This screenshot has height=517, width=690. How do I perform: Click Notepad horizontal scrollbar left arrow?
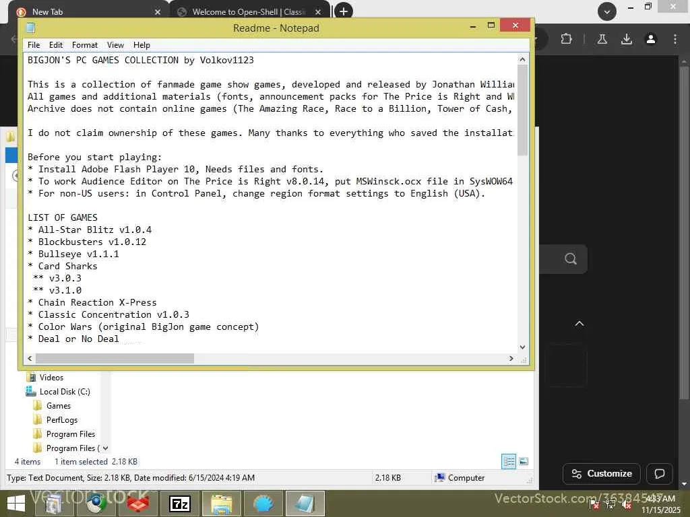point(30,358)
